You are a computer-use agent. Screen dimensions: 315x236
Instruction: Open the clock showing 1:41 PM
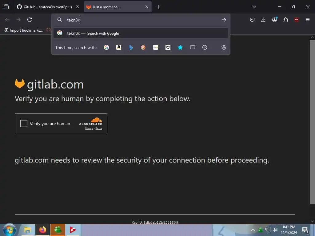pos(289,230)
